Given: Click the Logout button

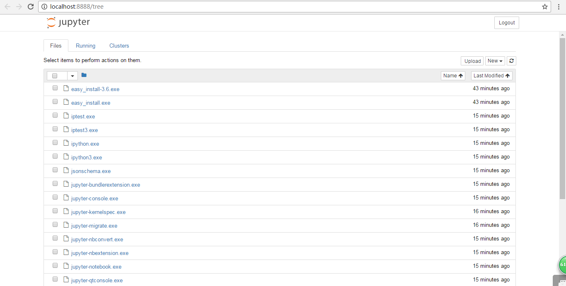Looking at the screenshot, I should click(x=506, y=22).
